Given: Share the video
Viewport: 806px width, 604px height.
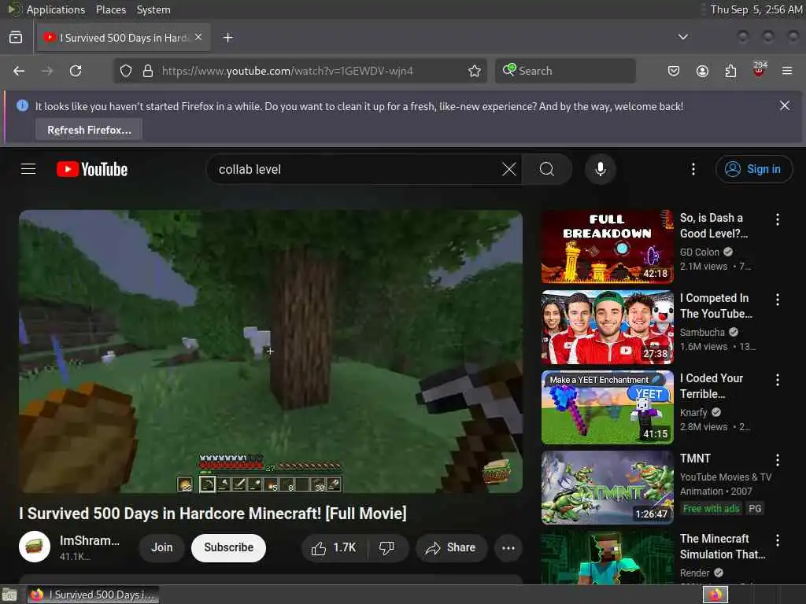Looking at the screenshot, I should coord(451,548).
